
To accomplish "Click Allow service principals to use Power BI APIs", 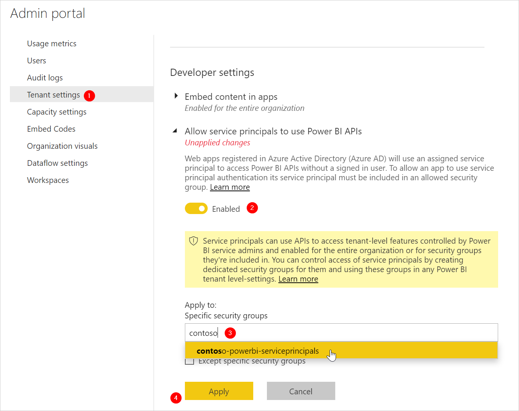I will (273, 131).
